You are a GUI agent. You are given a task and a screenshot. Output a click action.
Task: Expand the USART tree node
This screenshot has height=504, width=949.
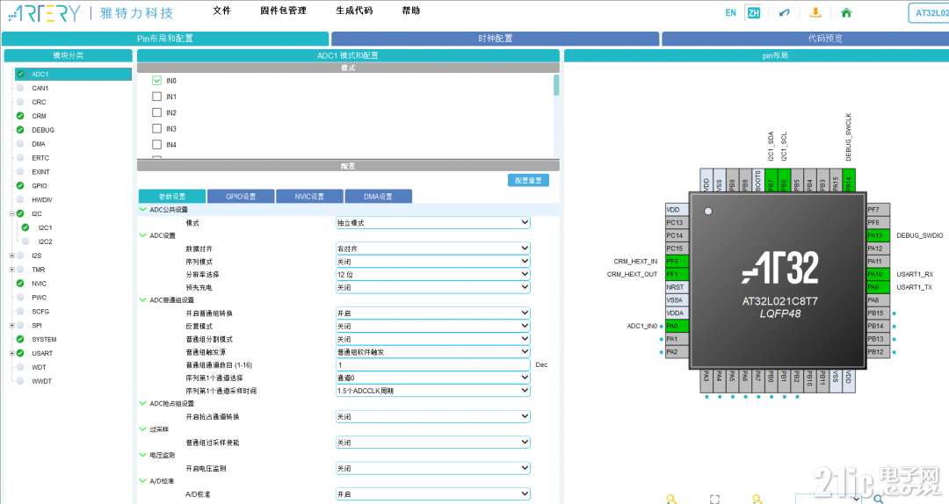tap(11, 353)
